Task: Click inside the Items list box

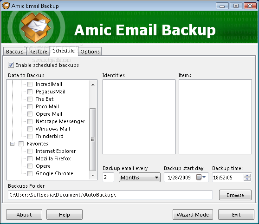Action: 215,117
